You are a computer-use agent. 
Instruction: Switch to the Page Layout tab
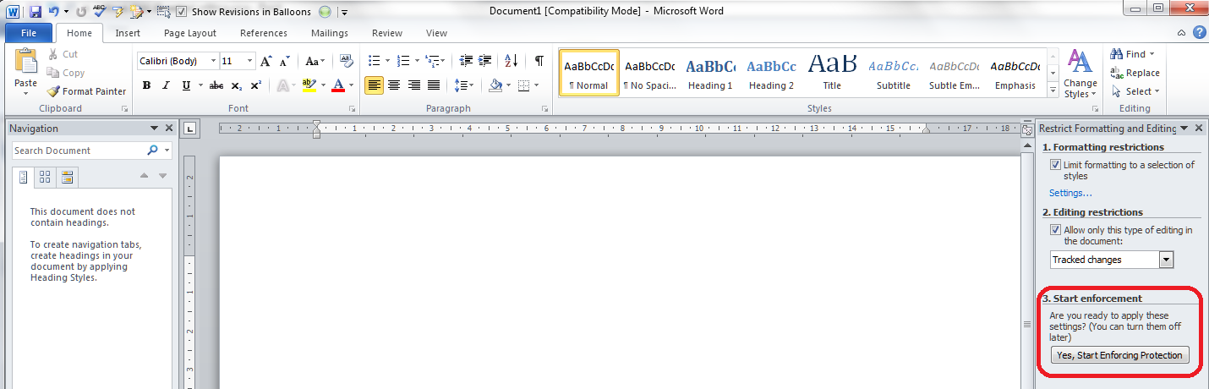point(190,33)
